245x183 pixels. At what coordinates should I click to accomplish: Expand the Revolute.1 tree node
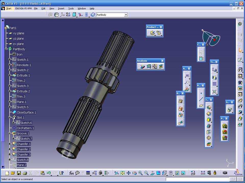pyautogui.click(x=9, y=65)
